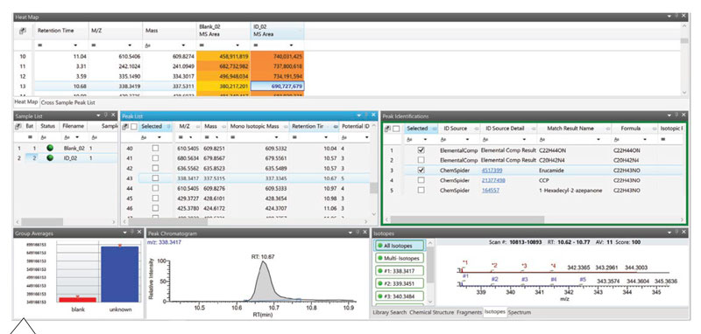Screen dimensions: 701x334
Task: Open Peak Identifications panel options menu arrow
Action: pos(669,115)
